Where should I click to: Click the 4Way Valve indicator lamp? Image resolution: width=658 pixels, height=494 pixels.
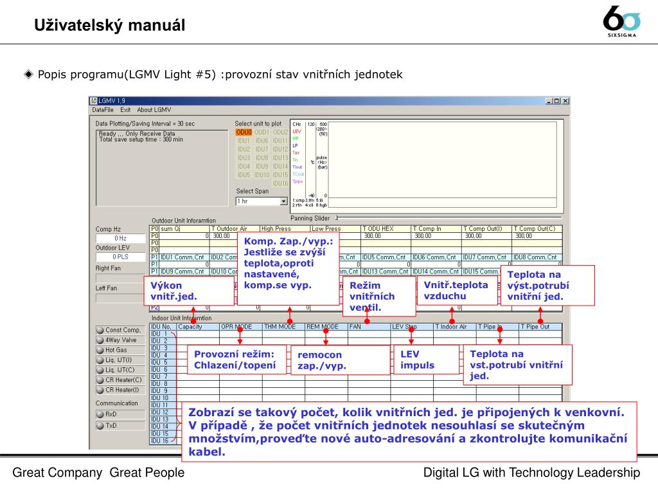click(x=100, y=340)
